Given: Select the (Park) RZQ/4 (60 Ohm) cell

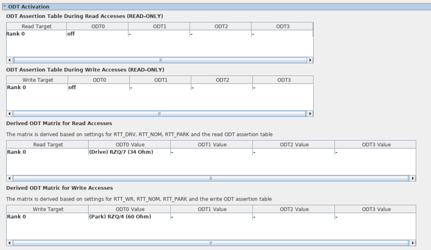Looking at the screenshot, I should point(129,216).
